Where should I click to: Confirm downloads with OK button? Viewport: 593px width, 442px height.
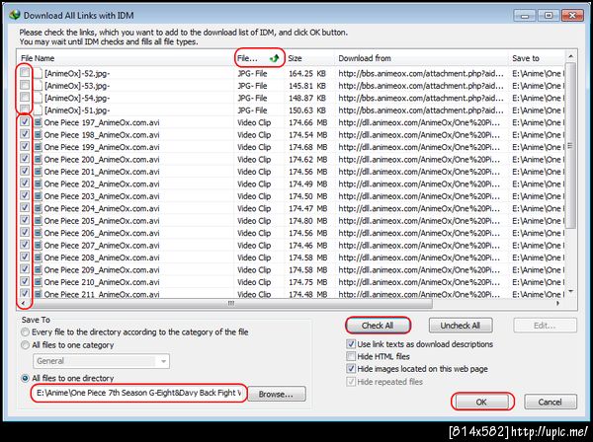[482, 402]
